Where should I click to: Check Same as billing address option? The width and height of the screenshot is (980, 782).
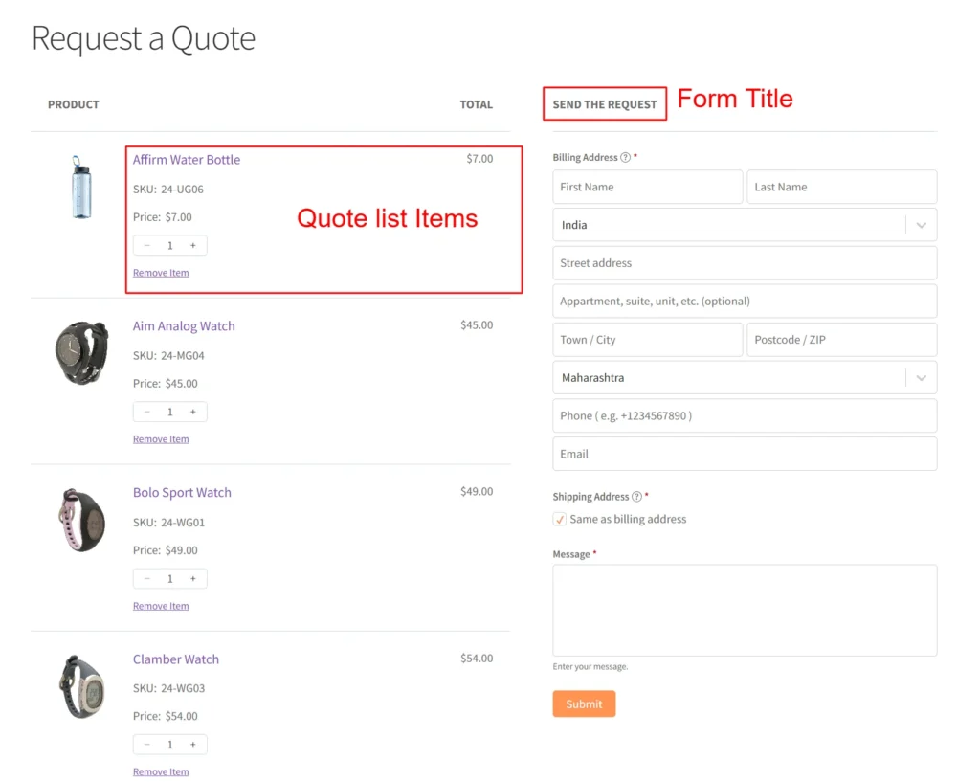[x=560, y=519]
